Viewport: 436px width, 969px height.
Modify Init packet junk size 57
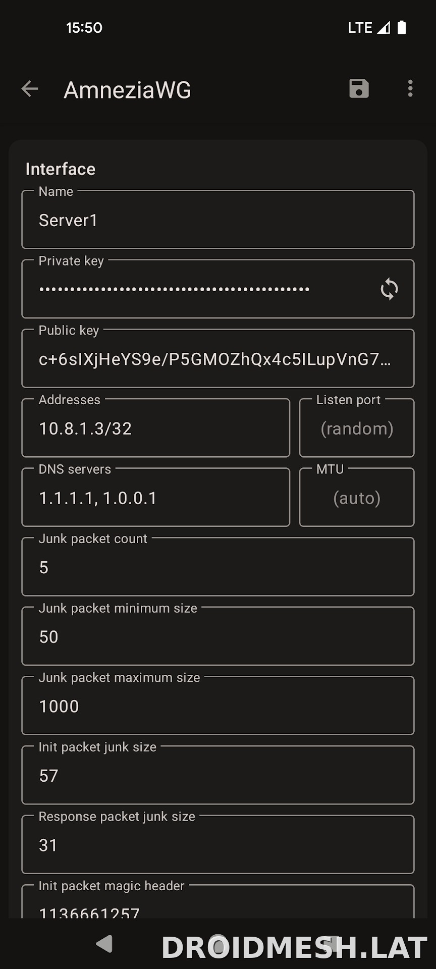[x=218, y=775]
